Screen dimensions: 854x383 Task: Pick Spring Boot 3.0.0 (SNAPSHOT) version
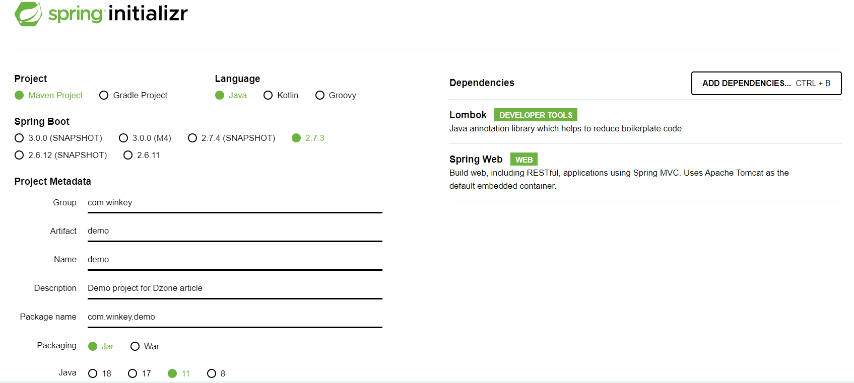point(20,138)
